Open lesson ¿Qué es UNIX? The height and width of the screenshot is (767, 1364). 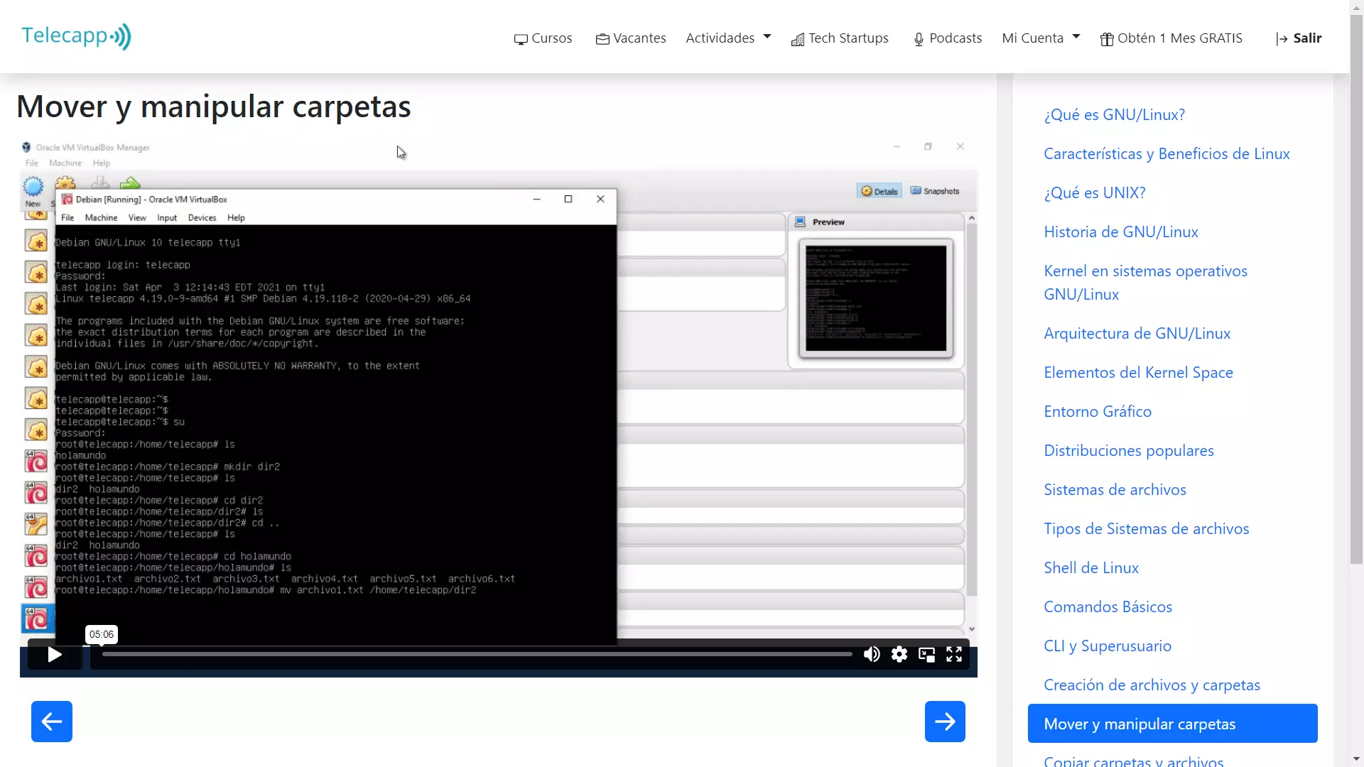pyautogui.click(x=1095, y=192)
